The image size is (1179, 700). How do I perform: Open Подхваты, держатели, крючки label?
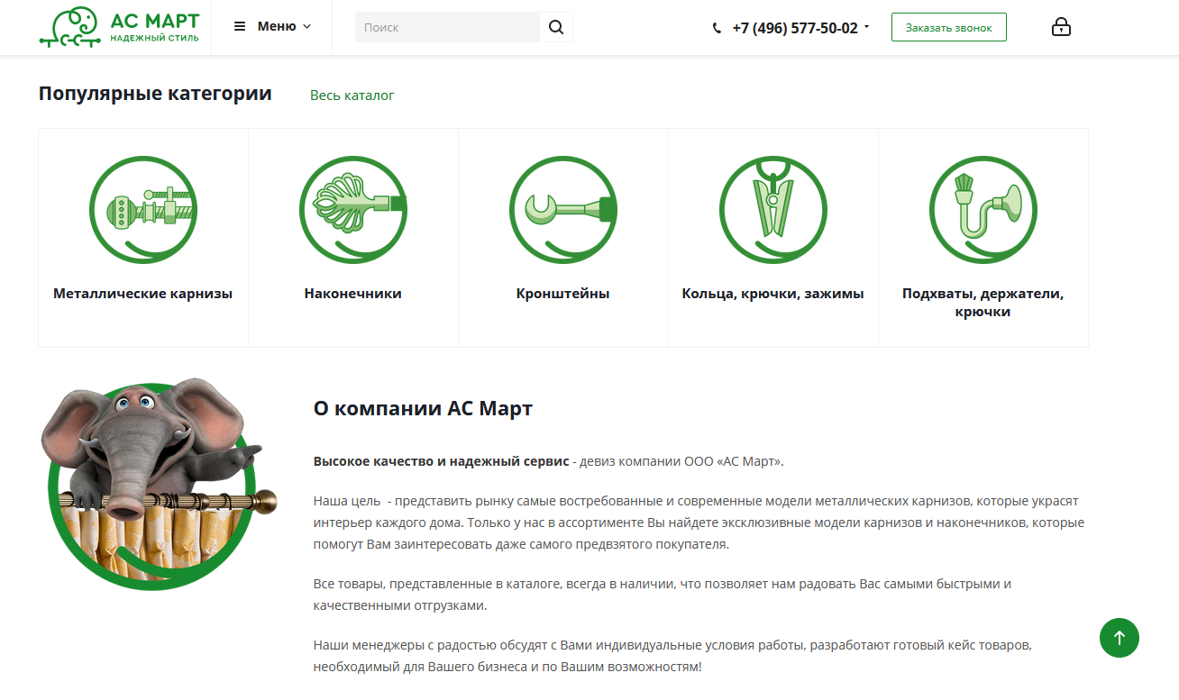pyautogui.click(x=983, y=303)
